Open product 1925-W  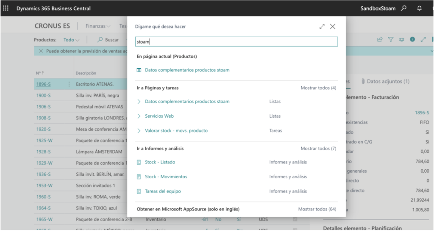pyautogui.click(x=44, y=141)
